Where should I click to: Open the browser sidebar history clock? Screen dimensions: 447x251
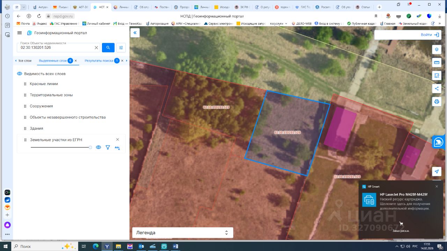tap(7, 16)
